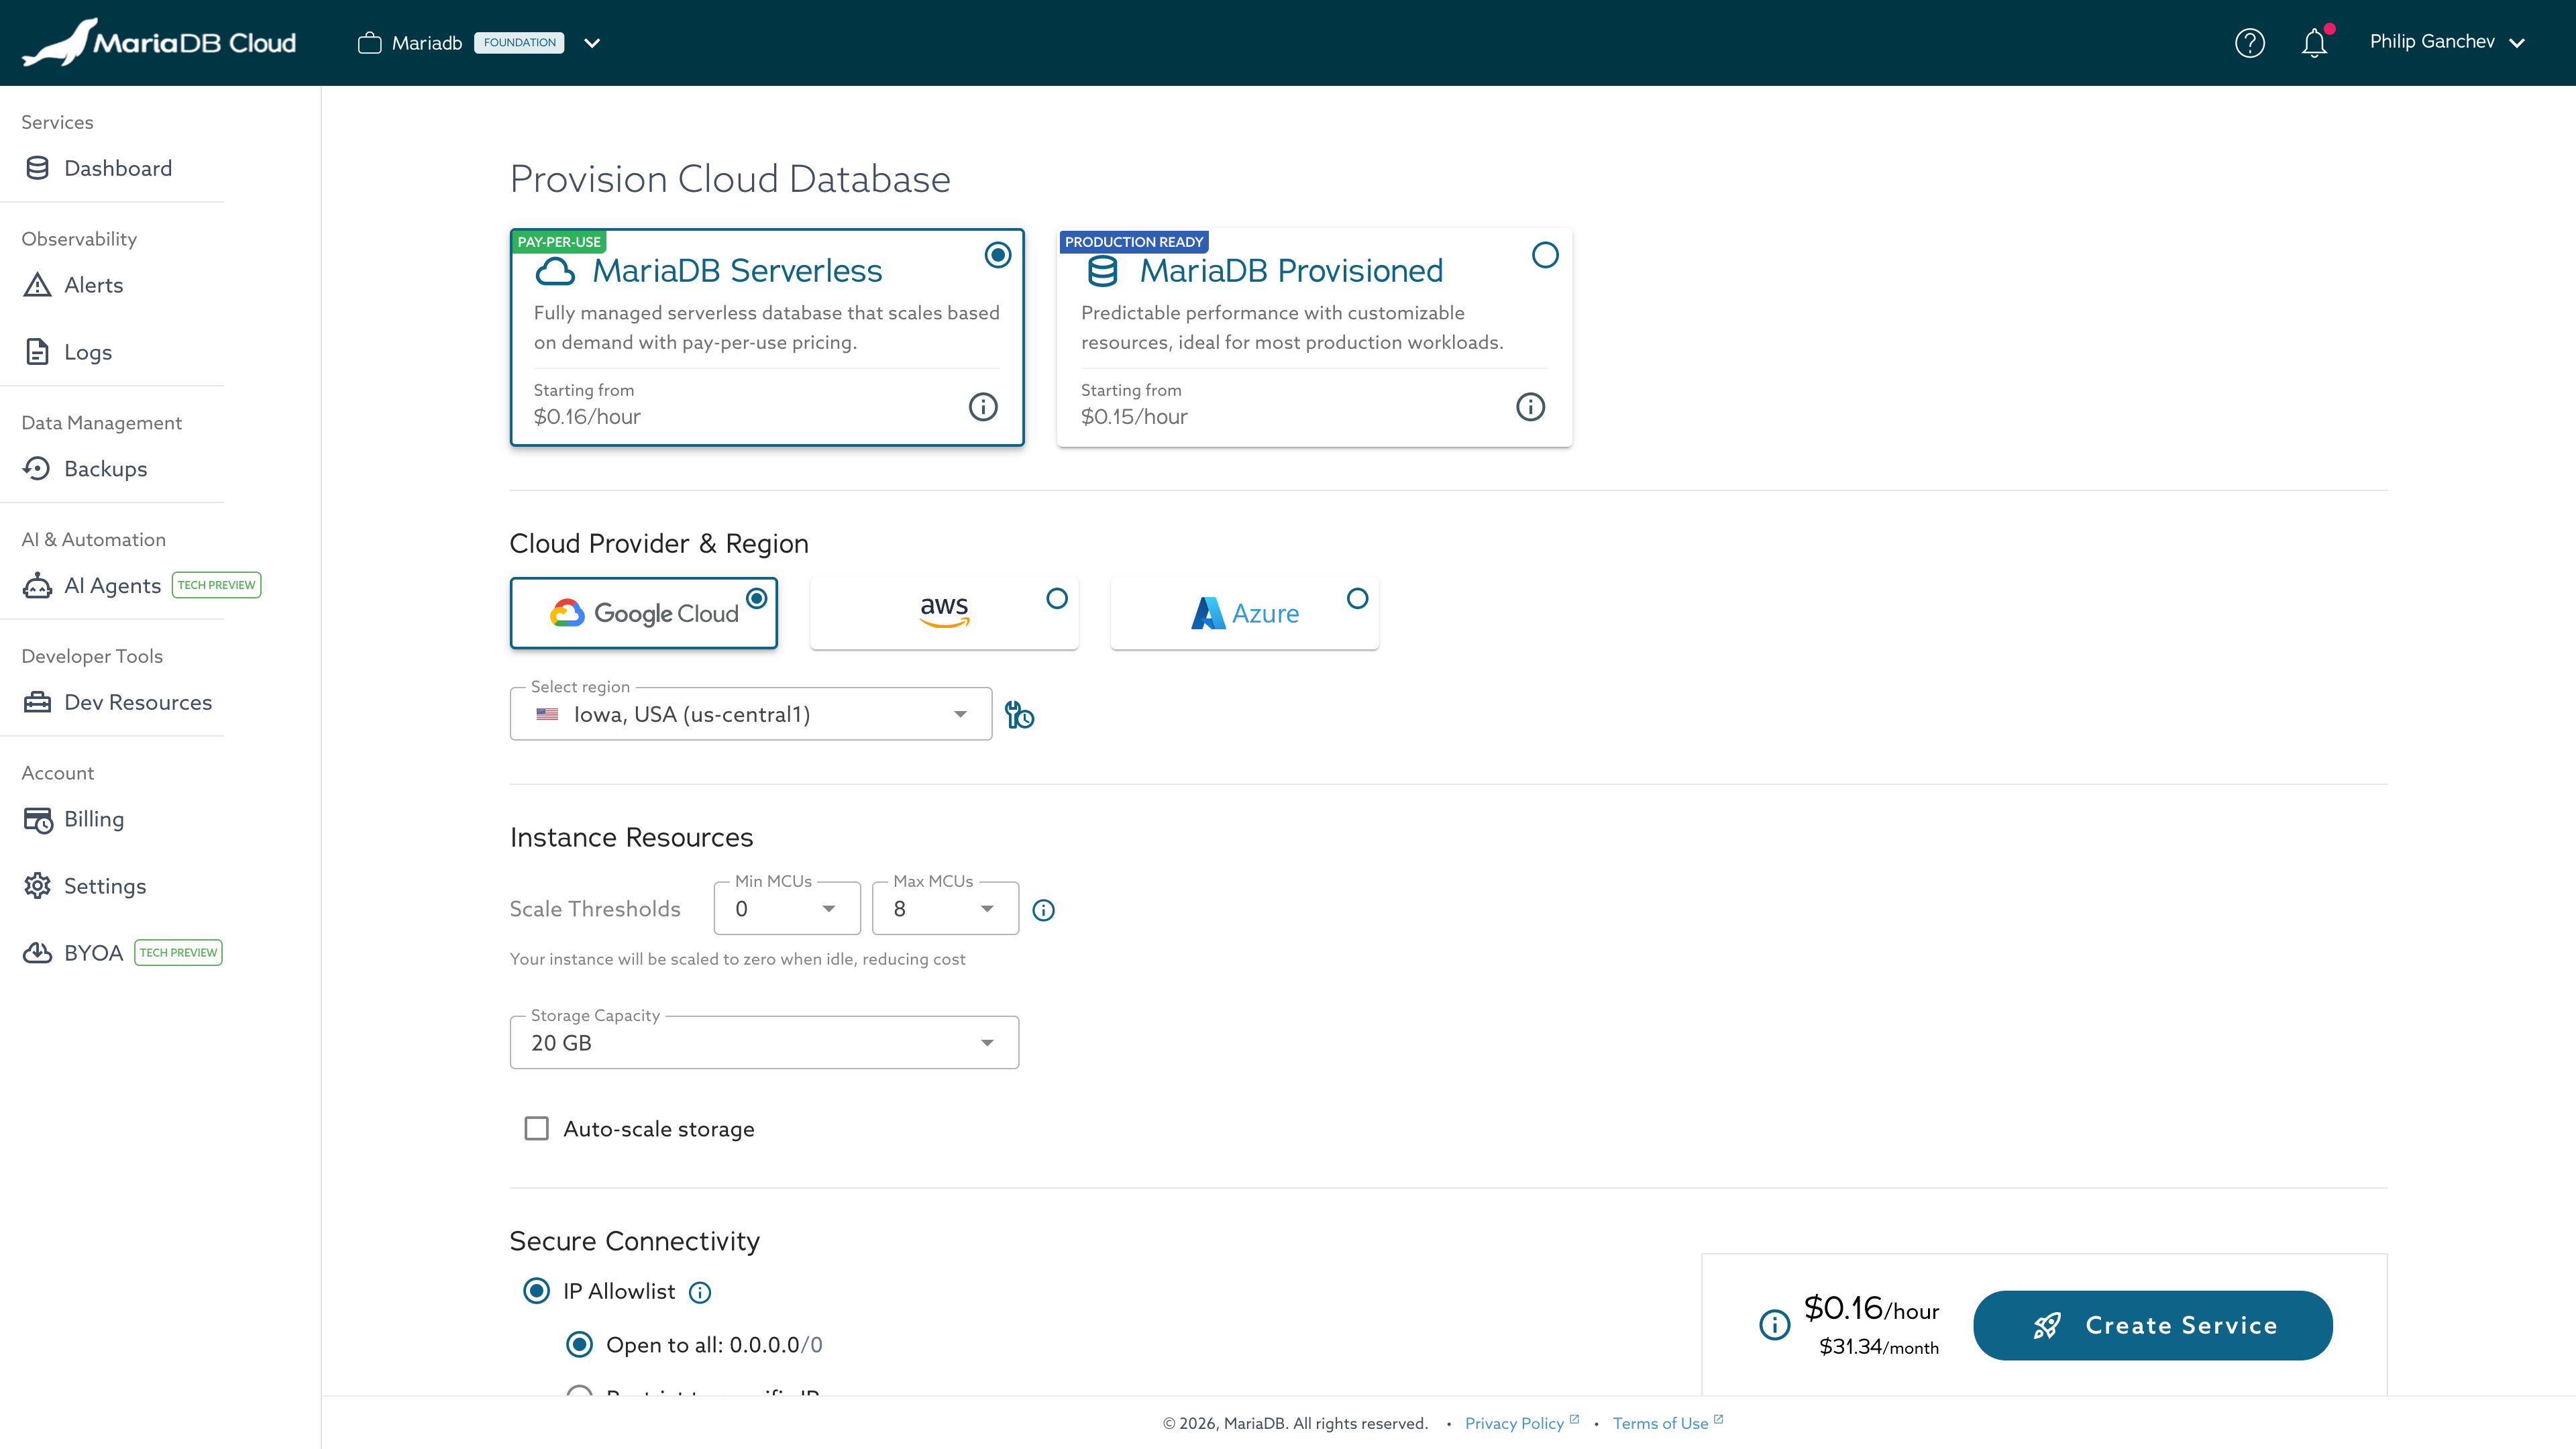Open the Storage Capacity dropdown
The image size is (2576, 1449).
[x=764, y=1043]
